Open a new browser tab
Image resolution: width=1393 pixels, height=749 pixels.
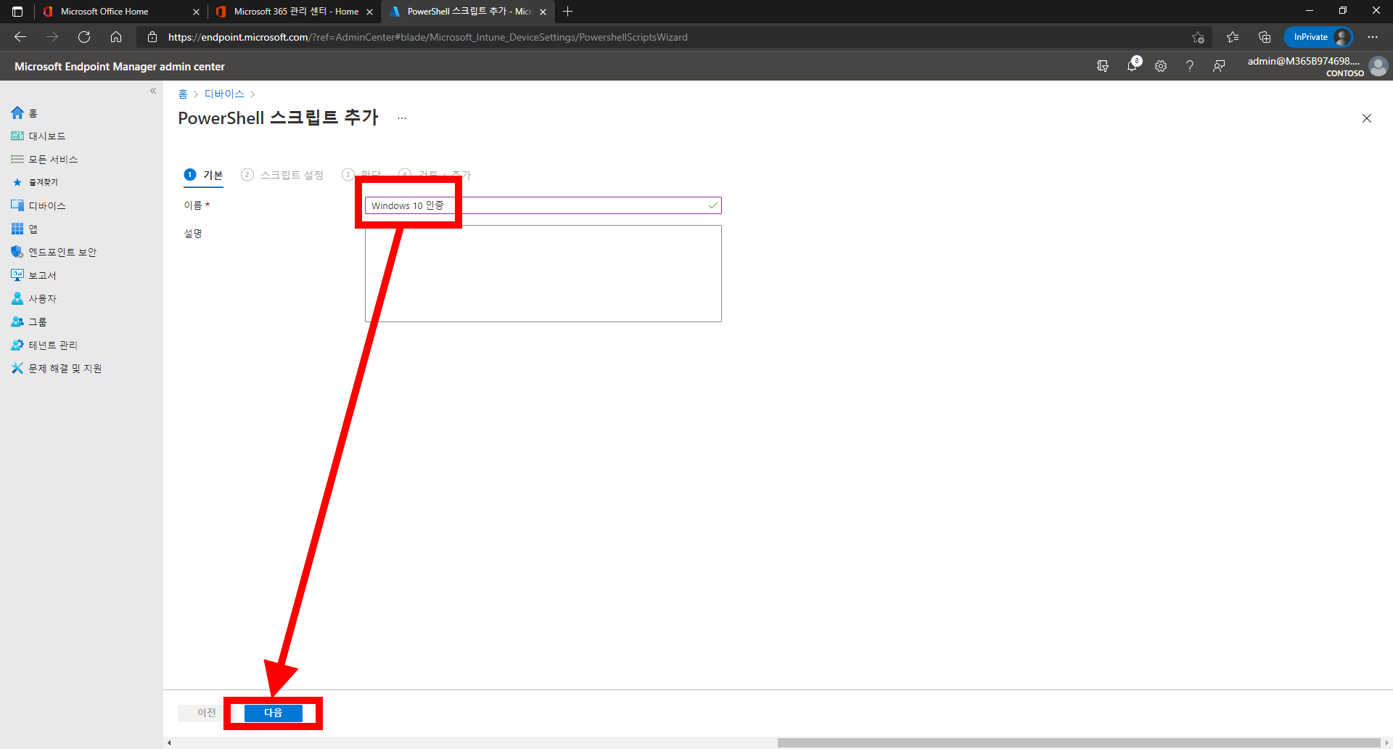[567, 12]
